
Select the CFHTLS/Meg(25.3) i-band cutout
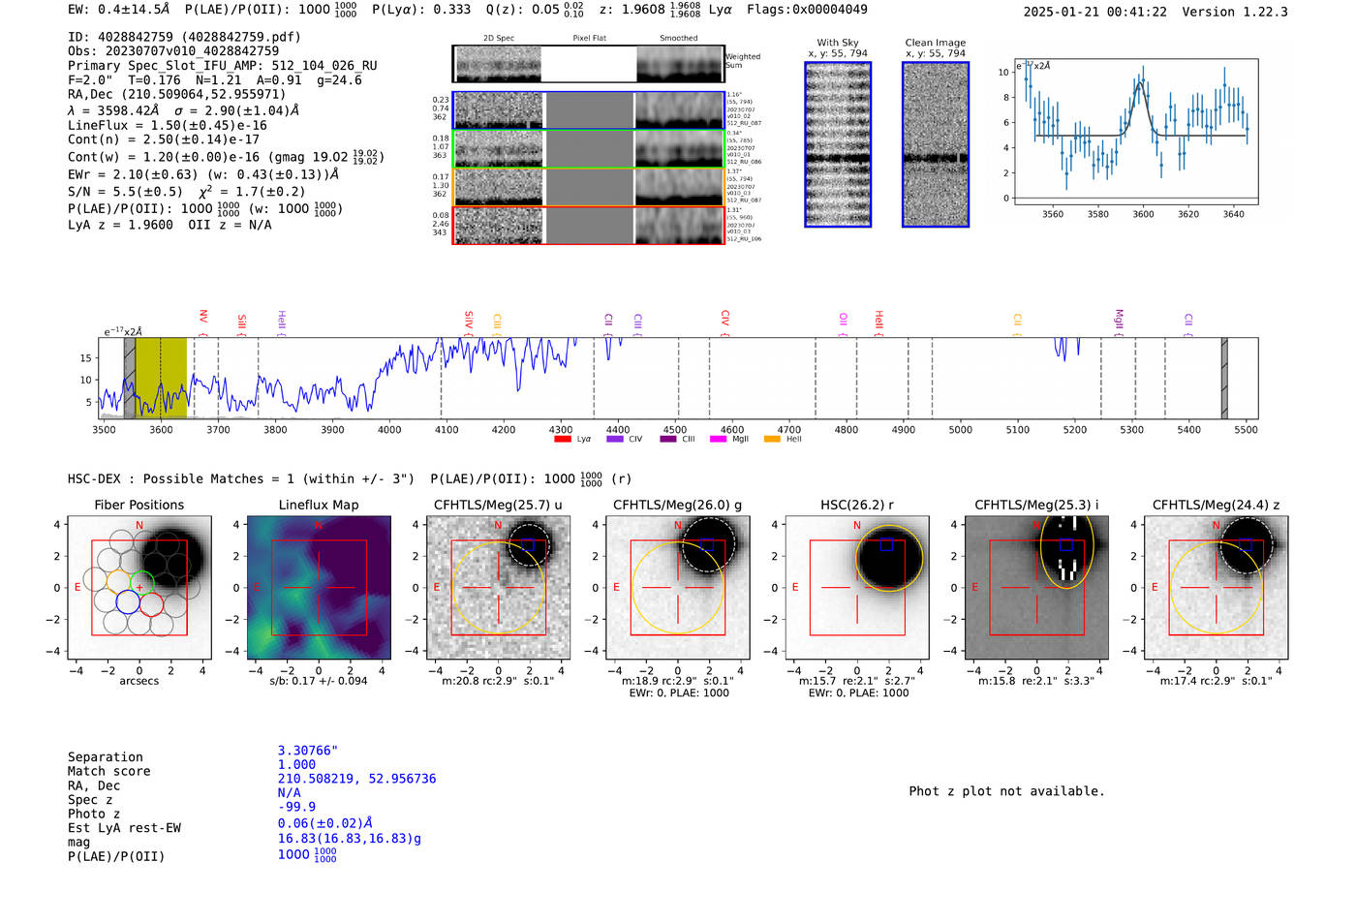(1036, 588)
